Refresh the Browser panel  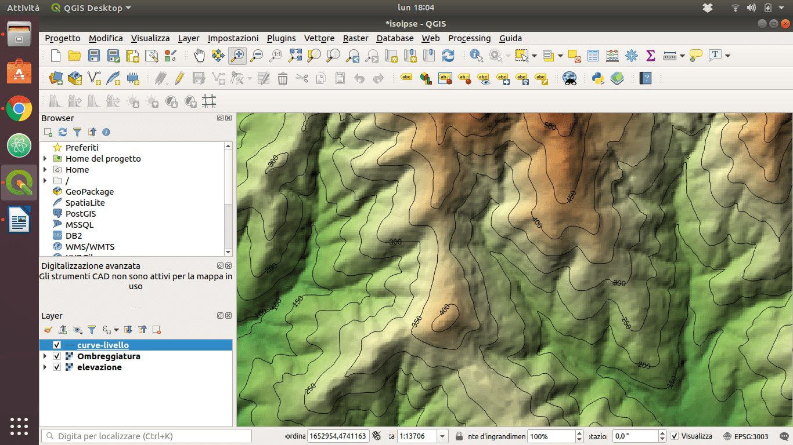63,132
